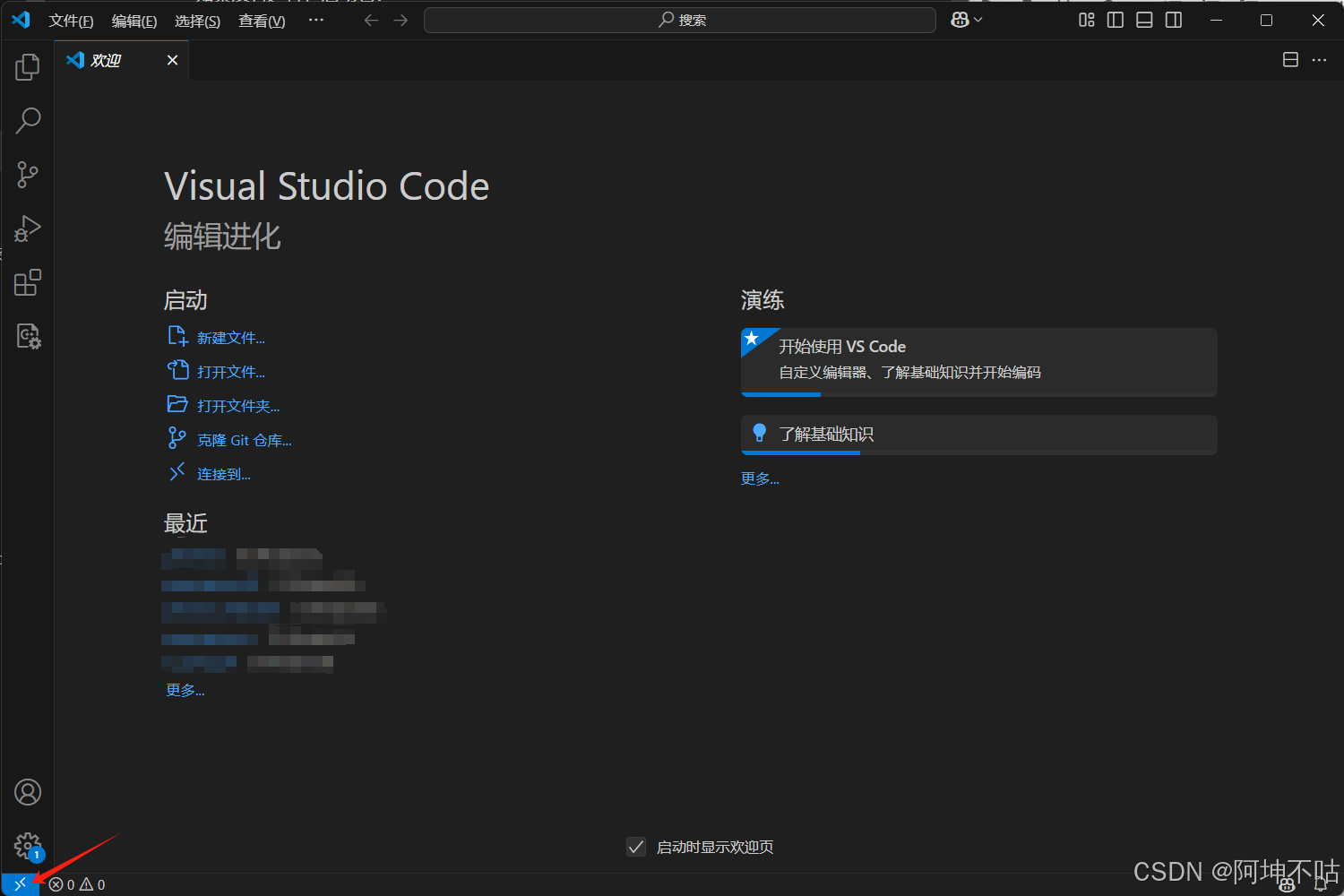This screenshot has height=896, width=1344.
Task: Toggle the secondary side bar
Action: click(1174, 20)
